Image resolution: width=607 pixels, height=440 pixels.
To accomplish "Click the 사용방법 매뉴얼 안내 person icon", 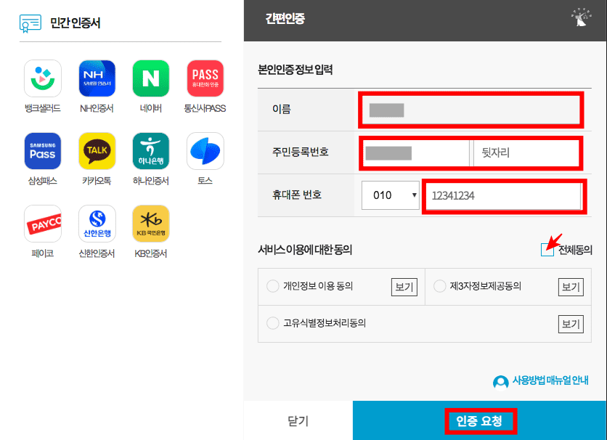I will click(x=500, y=383).
